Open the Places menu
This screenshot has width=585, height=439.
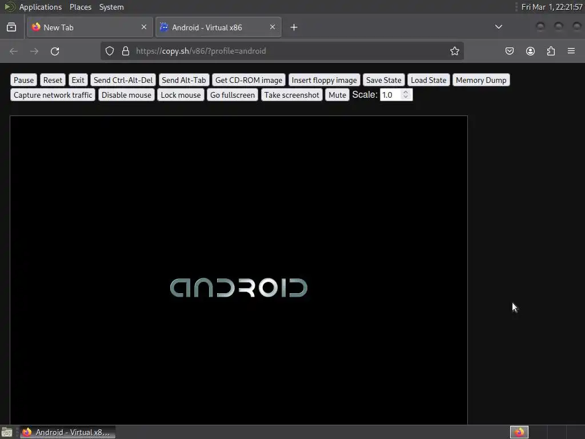point(81,7)
